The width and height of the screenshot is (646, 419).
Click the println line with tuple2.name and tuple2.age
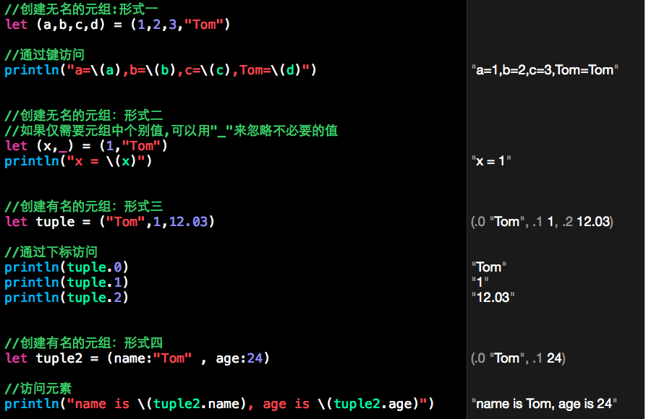pos(220,404)
